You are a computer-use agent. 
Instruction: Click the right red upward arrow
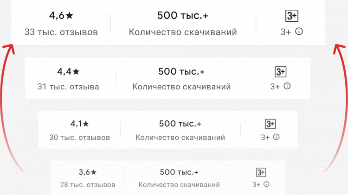coord(342,107)
